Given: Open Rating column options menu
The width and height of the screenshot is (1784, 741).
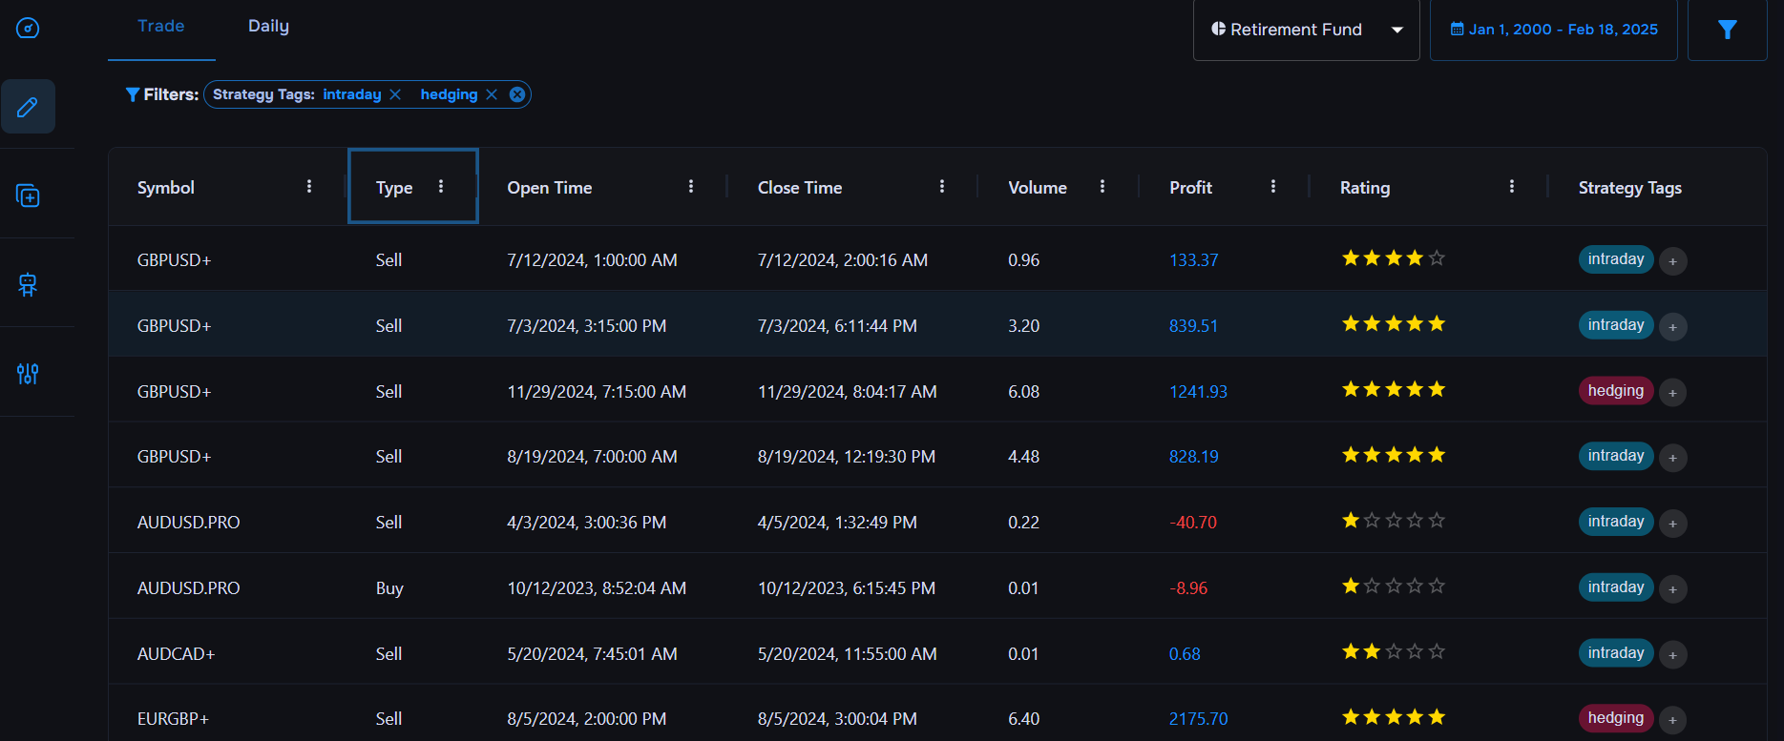Looking at the screenshot, I should pyautogui.click(x=1512, y=187).
